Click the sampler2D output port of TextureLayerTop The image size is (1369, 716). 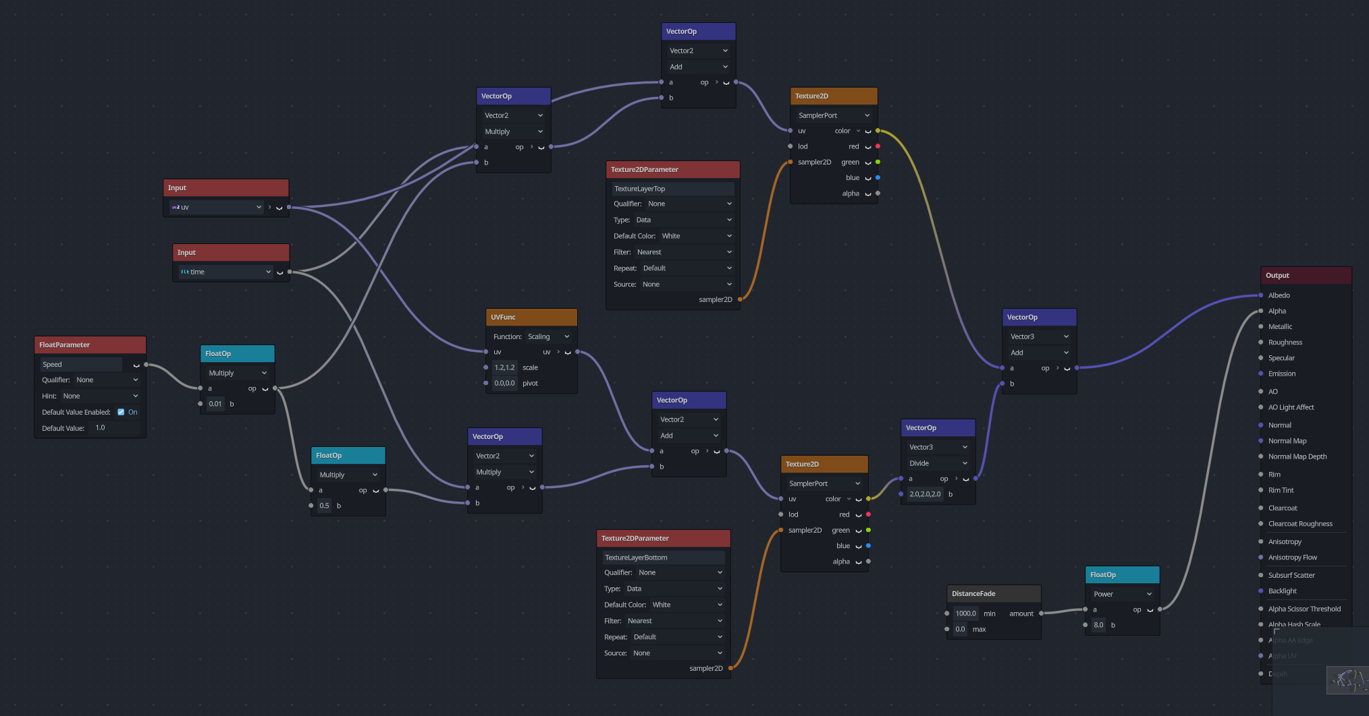tap(740, 299)
